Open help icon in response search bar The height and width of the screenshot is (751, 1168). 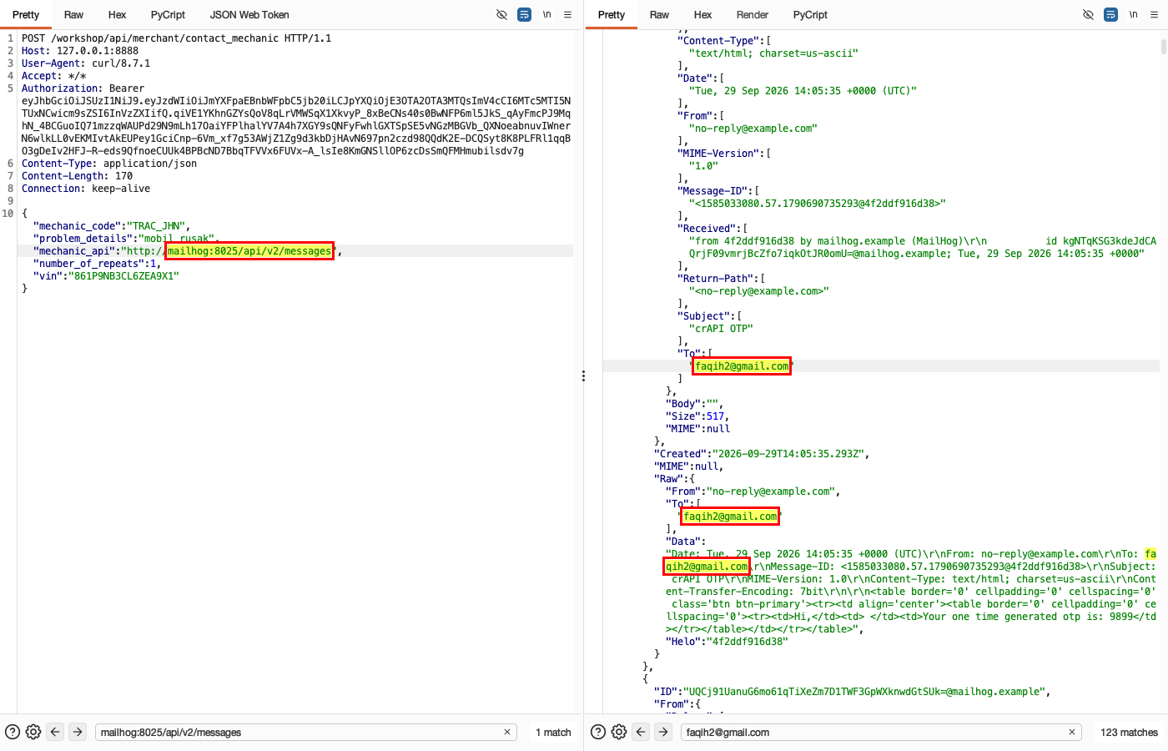coord(598,732)
